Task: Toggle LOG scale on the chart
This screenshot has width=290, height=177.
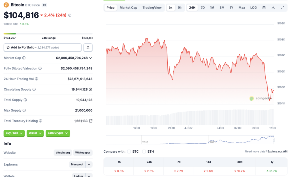Action: [253, 8]
